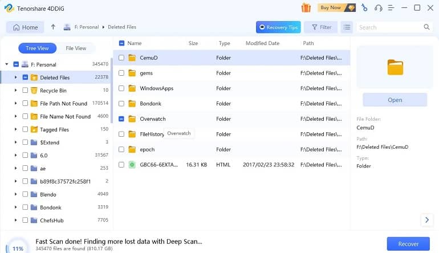Viewport: 439px width, 253px height.
Task: Check the CemuD folder checkbox
Action: coord(121,58)
